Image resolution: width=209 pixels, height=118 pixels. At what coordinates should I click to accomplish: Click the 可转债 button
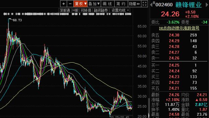pos(86,10)
